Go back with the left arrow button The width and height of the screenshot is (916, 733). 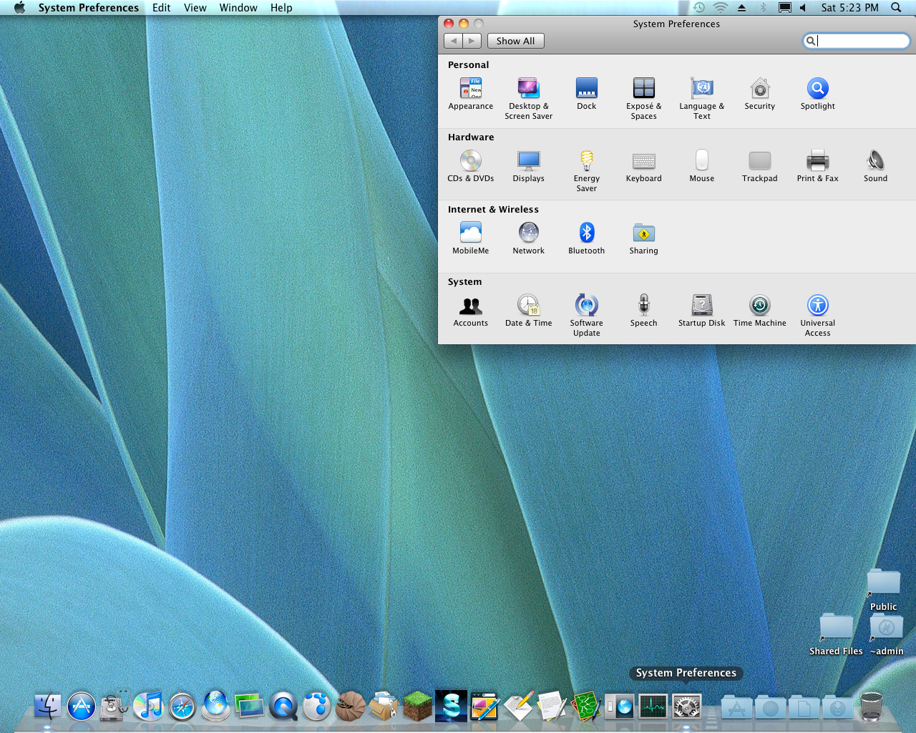453,41
